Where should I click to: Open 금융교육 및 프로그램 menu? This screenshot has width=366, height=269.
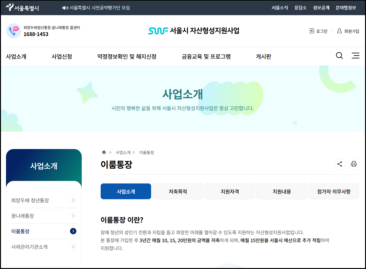[x=206, y=57]
